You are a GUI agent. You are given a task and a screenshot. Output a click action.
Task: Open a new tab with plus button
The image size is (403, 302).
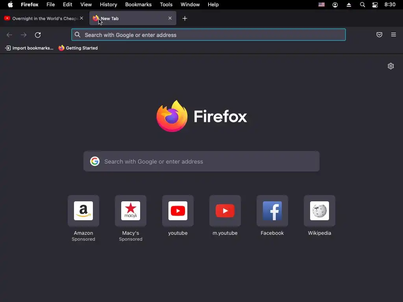(x=185, y=18)
